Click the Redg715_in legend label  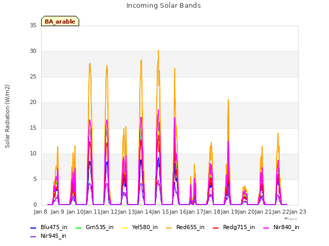[x=239, y=228]
